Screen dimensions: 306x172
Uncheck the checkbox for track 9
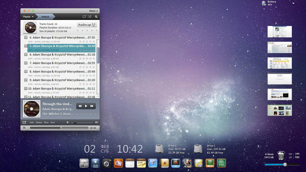coord(26,80)
